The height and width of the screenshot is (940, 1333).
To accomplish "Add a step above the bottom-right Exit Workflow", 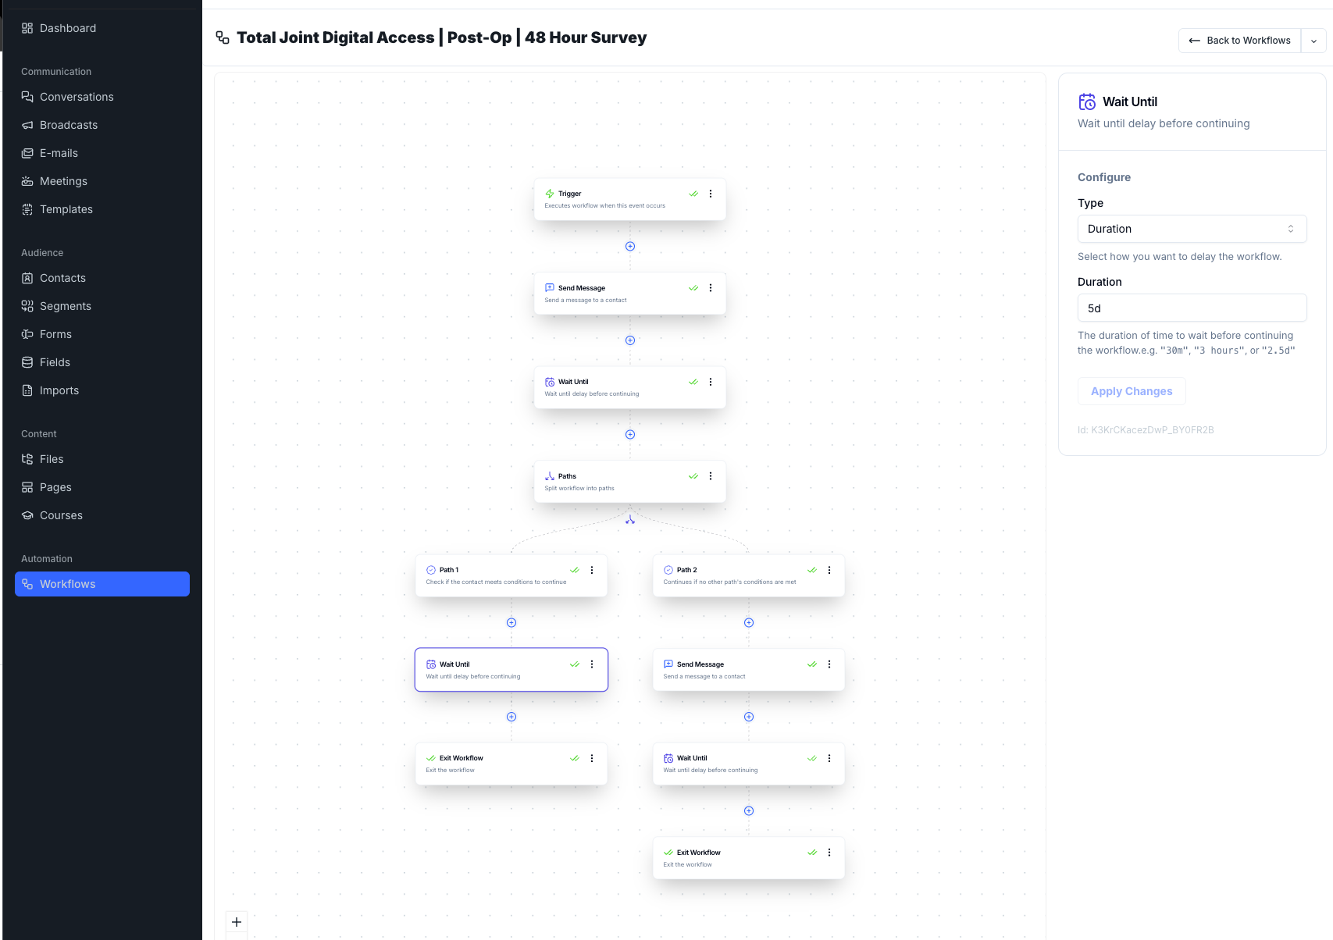I will [x=749, y=810].
